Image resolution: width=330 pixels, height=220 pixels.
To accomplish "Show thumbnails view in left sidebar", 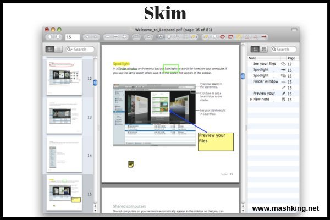I will [x=50, y=50].
